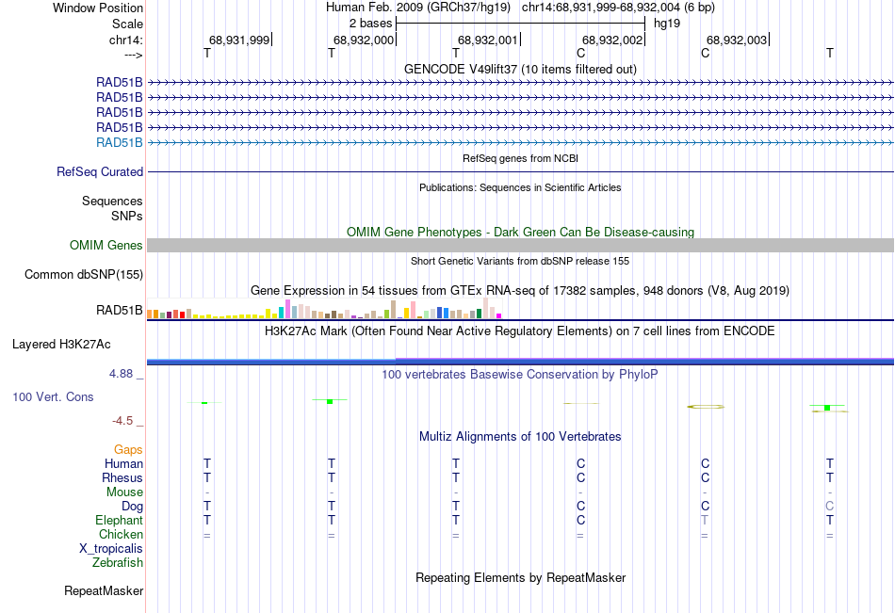Viewport: 895px width, 613px height.
Task: Click the RefSeq Curated label
Action: 100,171
